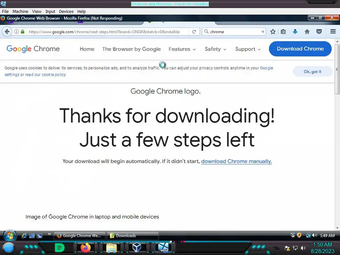The image size is (340, 255).
Task: Click the Vista tray security shield icon
Action: click(299, 235)
